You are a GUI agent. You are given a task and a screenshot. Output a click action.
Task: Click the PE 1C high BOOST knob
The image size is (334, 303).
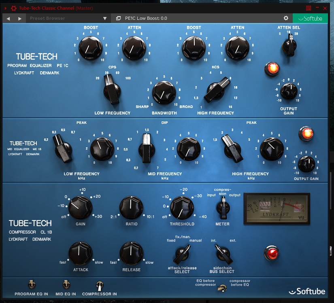point(194,47)
